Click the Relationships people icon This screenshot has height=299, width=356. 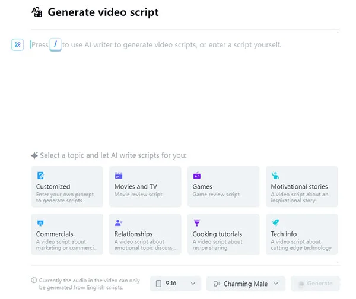[119, 223]
